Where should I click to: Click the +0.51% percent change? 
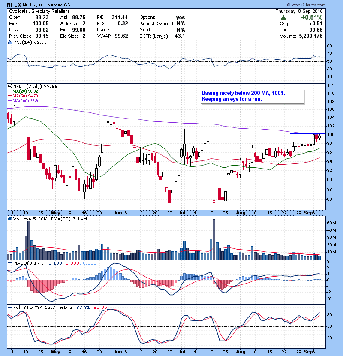312,18
